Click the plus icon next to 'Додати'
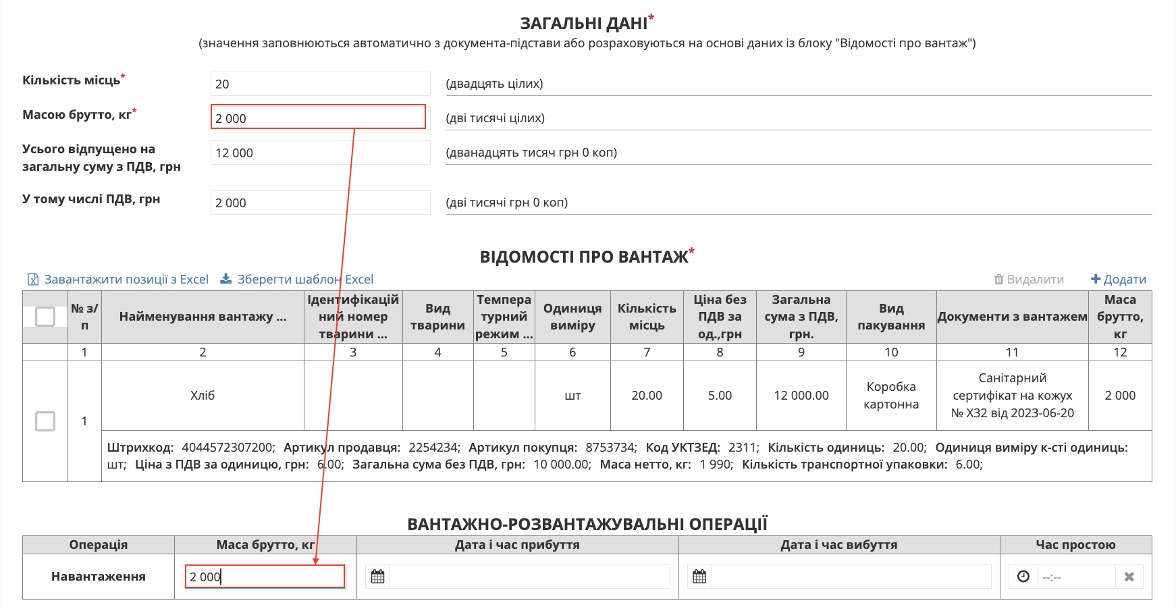Viewport: 1176px width, 609px height. point(1096,279)
